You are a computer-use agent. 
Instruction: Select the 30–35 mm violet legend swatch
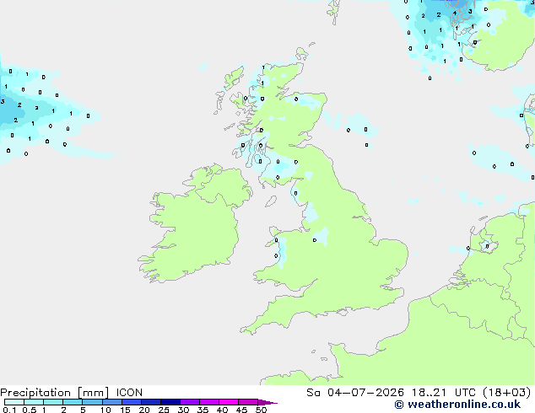tap(190, 402)
